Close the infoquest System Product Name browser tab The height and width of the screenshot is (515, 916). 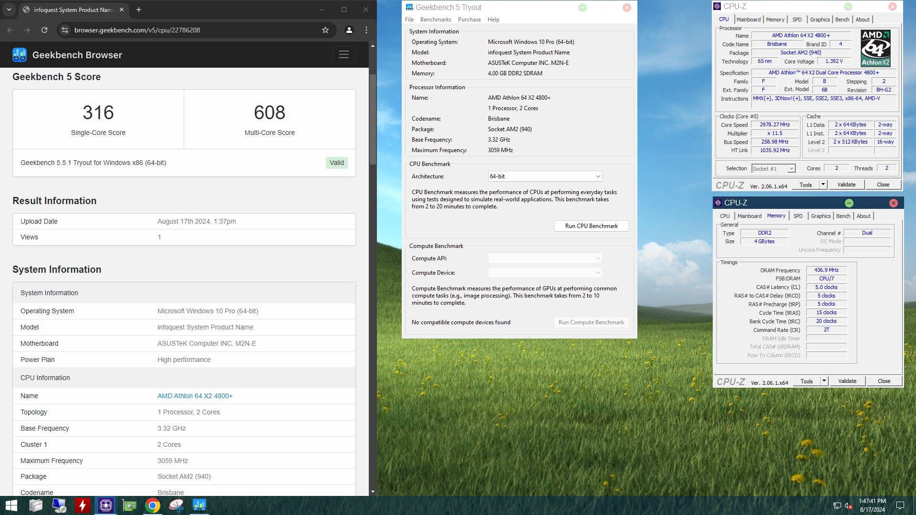pos(122,10)
